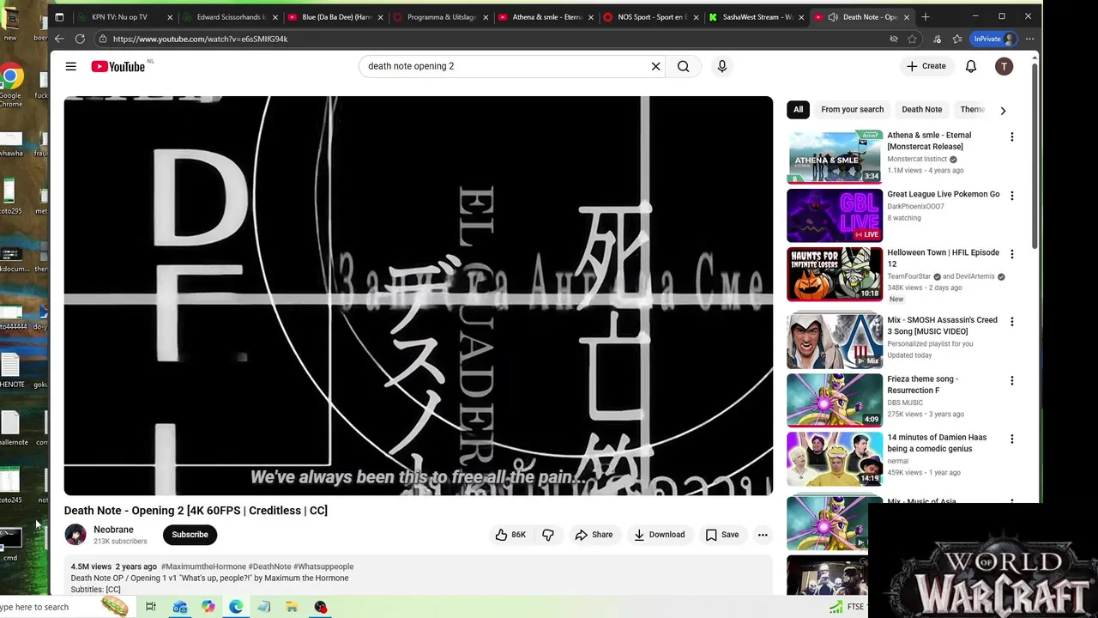The width and height of the screenshot is (1098, 618).
Task: Dislike the Death Note video
Action: 547,535
